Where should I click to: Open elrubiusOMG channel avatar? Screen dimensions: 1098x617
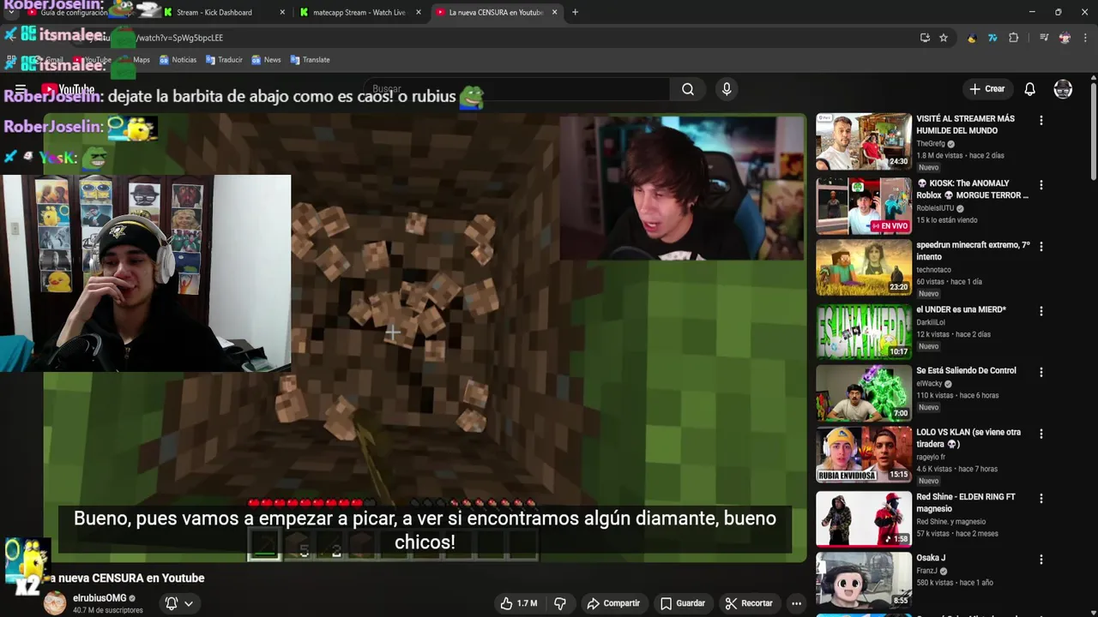click(55, 603)
